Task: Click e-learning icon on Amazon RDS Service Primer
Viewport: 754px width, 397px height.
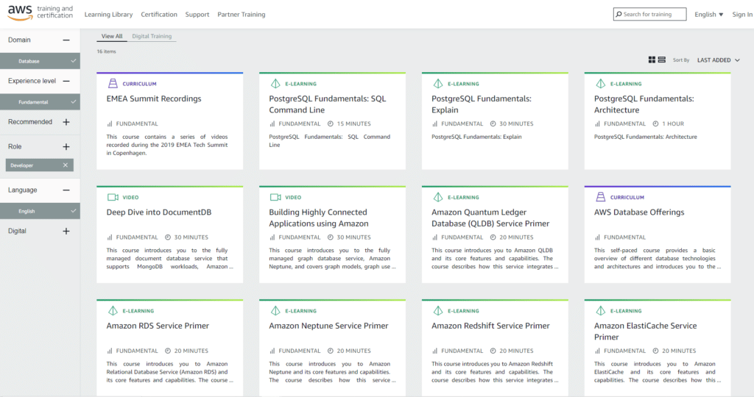Action: tap(113, 311)
